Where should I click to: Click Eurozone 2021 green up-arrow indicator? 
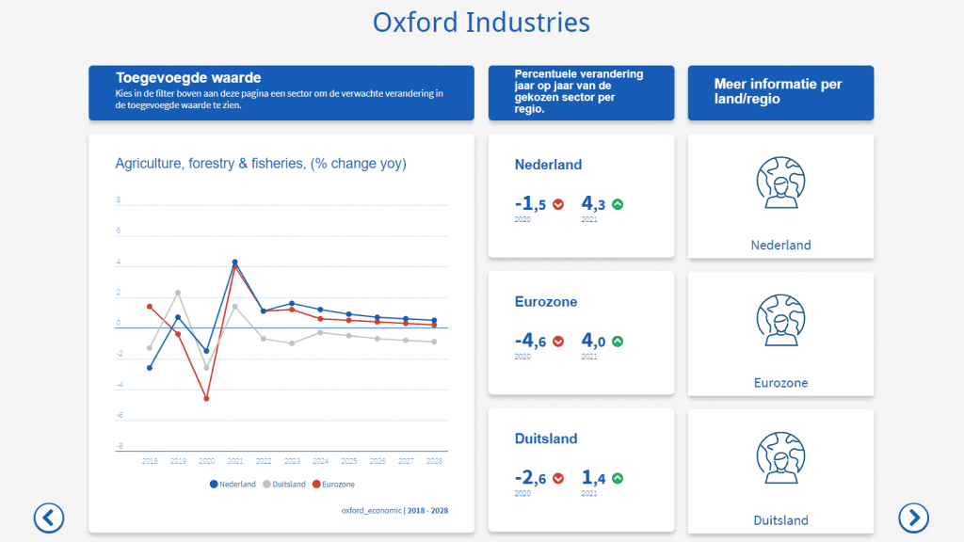point(618,342)
